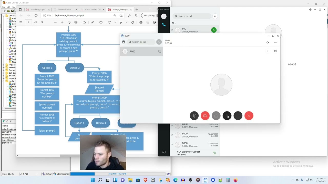Screen dimensions: 328x184
Task: Switch to Standard_v2.pdf browser tab
Action: point(38,9)
